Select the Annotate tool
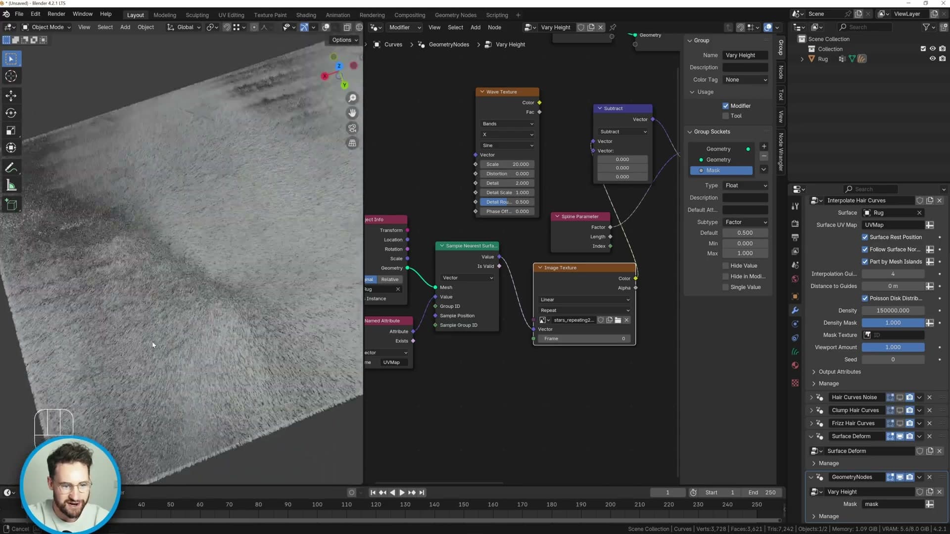 click(x=11, y=168)
